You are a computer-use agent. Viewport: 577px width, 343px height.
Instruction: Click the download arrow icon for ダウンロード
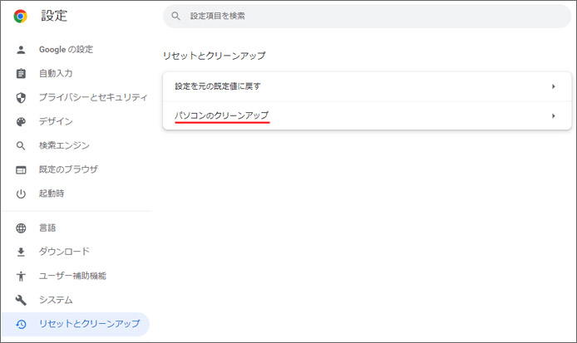click(x=21, y=252)
